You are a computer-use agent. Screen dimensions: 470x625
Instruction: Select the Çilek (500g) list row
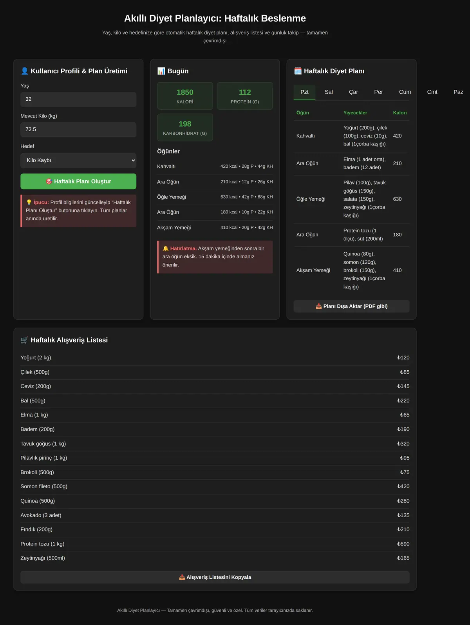click(x=215, y=372)
